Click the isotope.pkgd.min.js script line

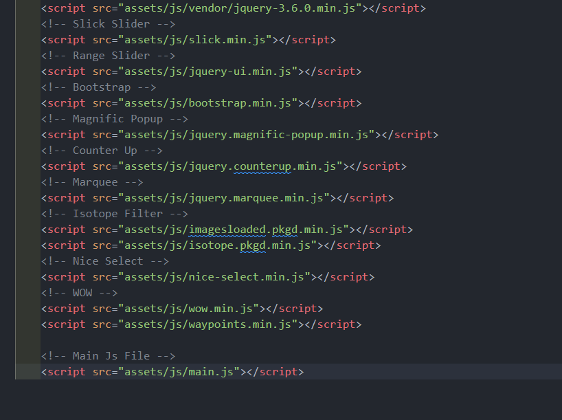pos(211,245)
